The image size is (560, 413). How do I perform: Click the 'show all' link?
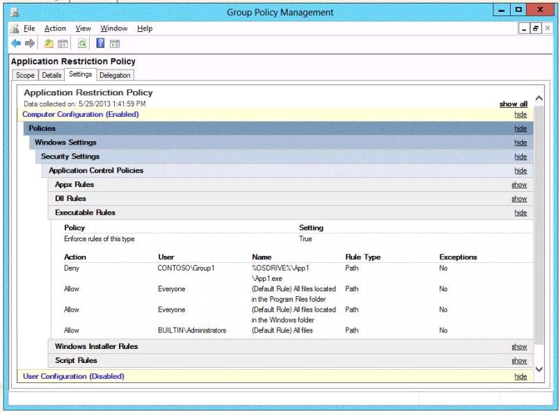[513, 104]
